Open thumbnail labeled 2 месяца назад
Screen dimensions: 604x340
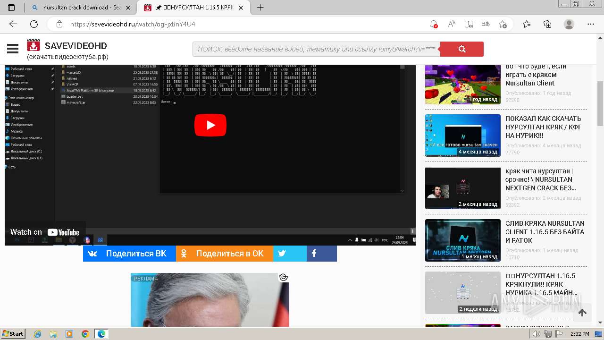tap(463, 188)
